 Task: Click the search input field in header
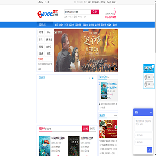click(x=78, y=12)
